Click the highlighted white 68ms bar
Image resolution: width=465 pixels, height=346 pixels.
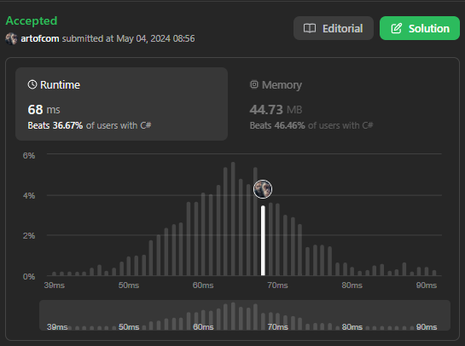pyautogui.click(x=263, y=240)
